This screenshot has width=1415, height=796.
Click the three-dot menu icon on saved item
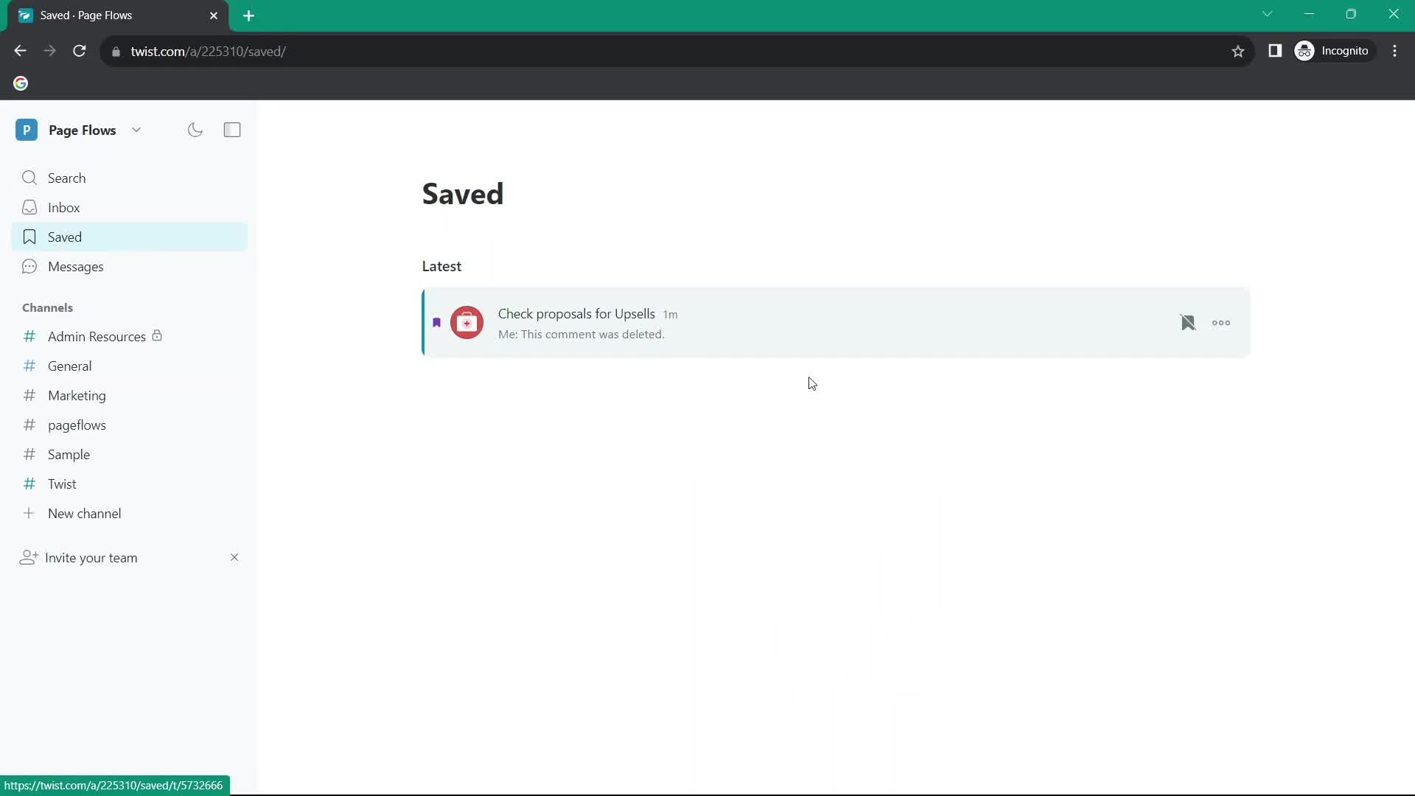[x=1222, y=323]
